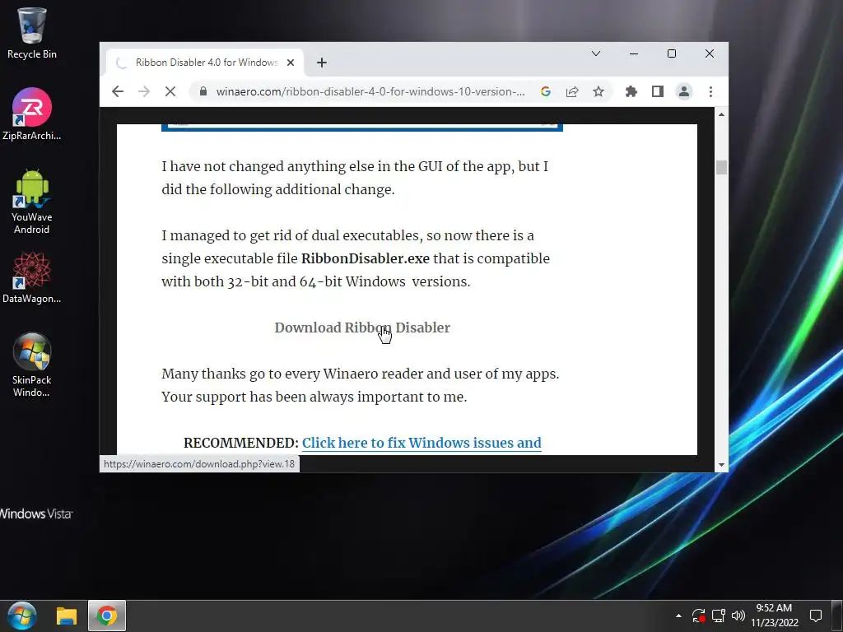Minimize the Chrome window
Screen dimensions: 843x632
tap(634, 53)
